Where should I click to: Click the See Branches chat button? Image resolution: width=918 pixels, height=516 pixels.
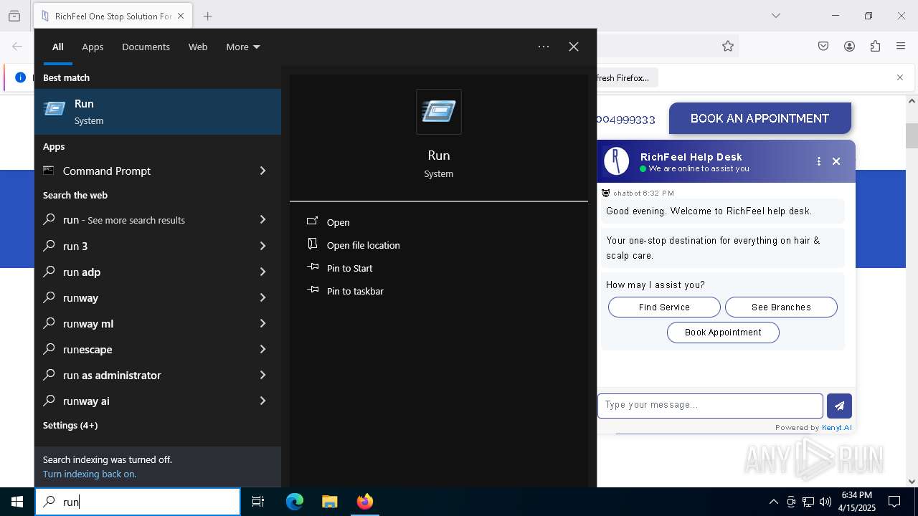pos(781,307)
